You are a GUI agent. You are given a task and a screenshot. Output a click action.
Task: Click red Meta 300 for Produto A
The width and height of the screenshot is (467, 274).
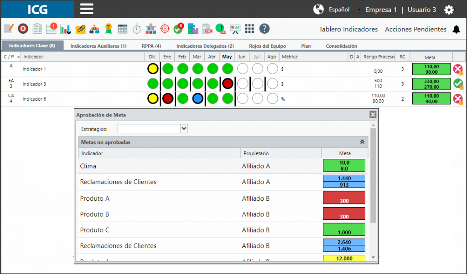pos(344,198)
